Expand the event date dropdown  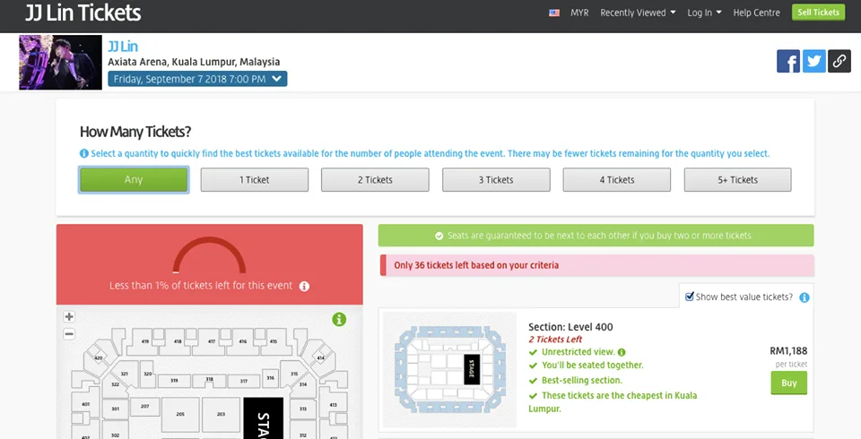click(197, 79)
